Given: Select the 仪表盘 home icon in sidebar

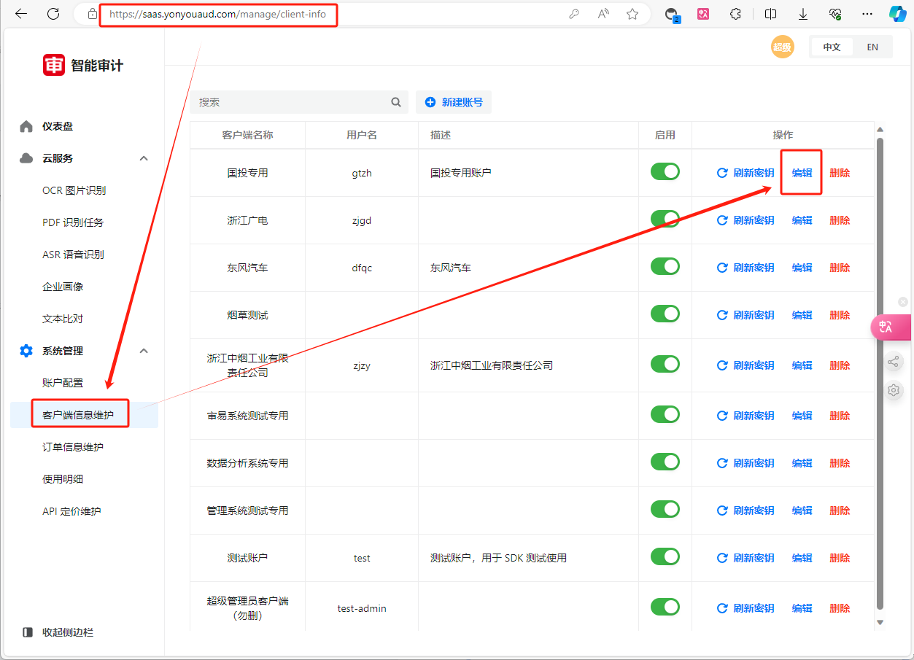Looking at the screenshot, I should click(x=26, y=125).
